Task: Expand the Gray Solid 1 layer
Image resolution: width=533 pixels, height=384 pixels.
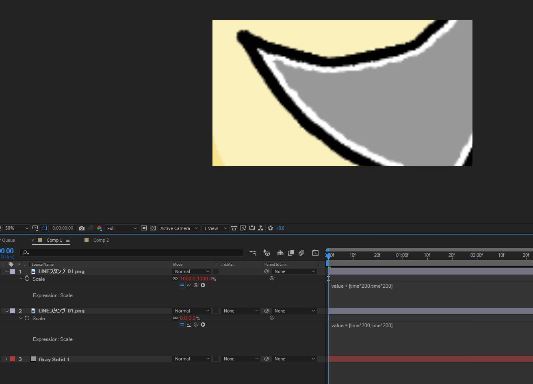Action: tap(6, 359)
